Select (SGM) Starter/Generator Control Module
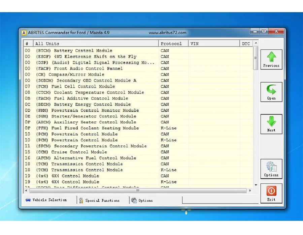Screen dimensions: 303x235 [x=138, y=116]
